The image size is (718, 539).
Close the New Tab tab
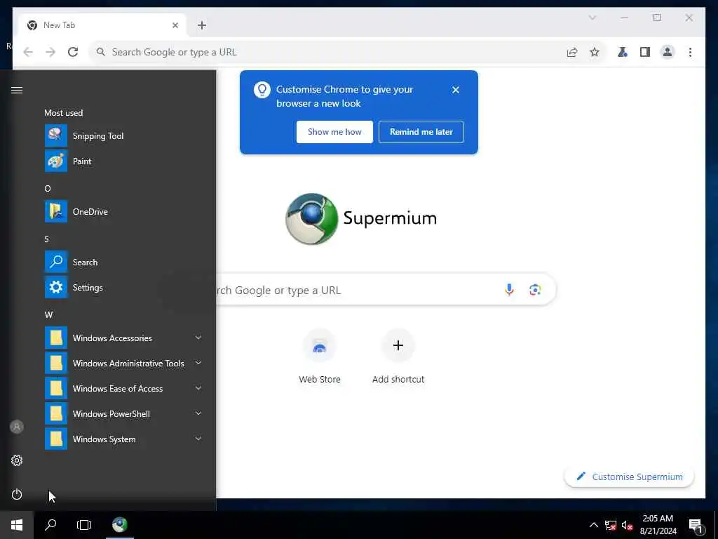(x=175, y=25)
